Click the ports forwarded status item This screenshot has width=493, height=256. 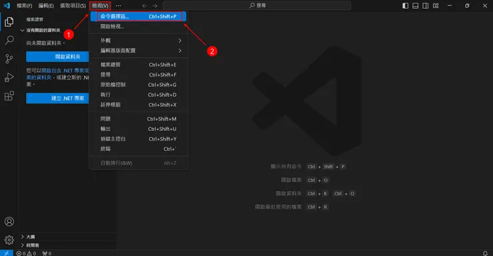pos(47,253)
